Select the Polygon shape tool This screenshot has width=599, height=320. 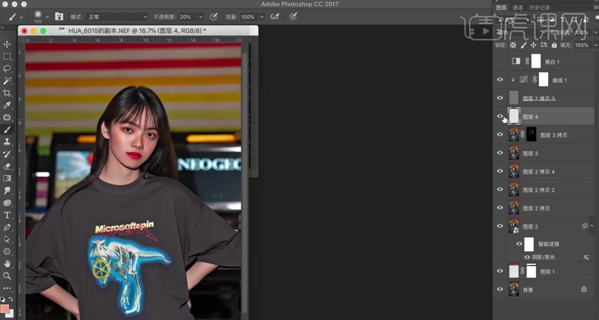pos(7,252)
